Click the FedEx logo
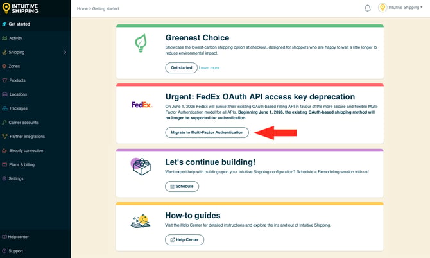Viewport: 430px width, 258px height. pyautogui.click(x=142, y=105)
